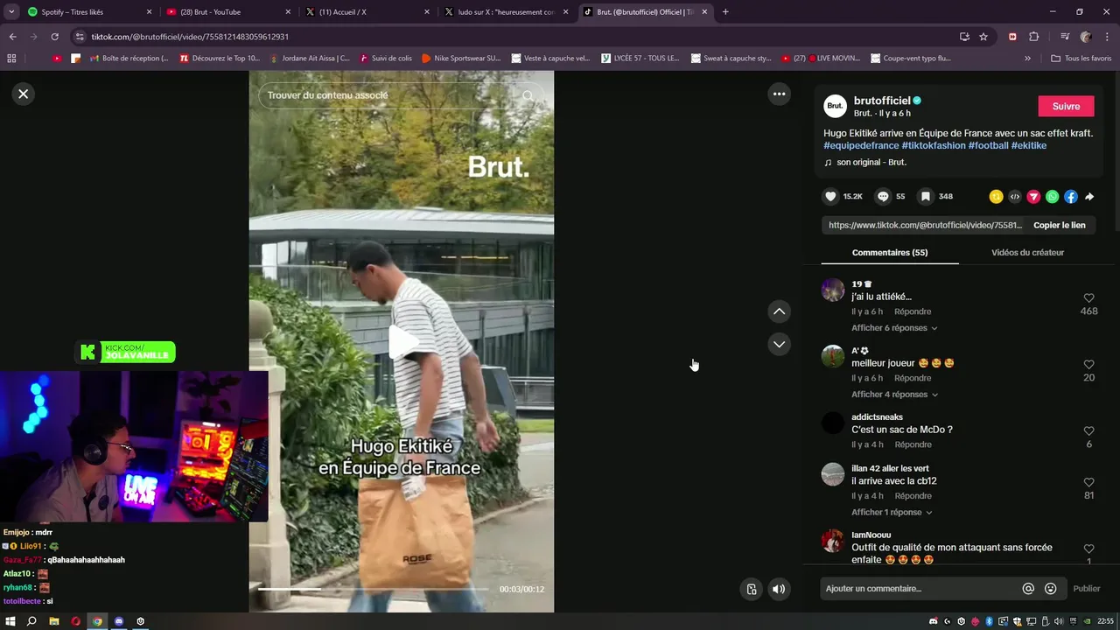1120x630 pixels.
Task: Open the browser extensions puzzle icon
Action: click(1033, 37)
